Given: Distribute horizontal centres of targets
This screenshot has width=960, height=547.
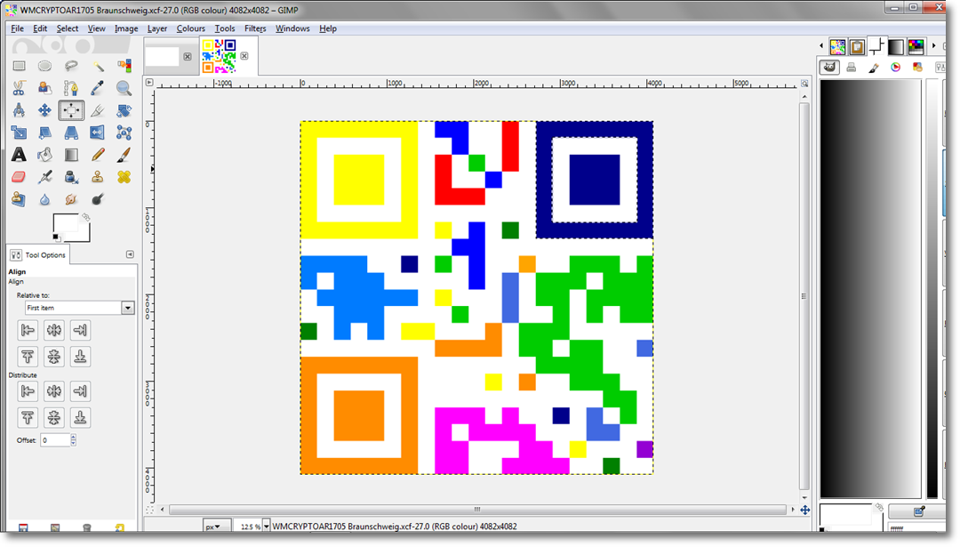Looking at the screenshot, I should (x=54, y=391).
